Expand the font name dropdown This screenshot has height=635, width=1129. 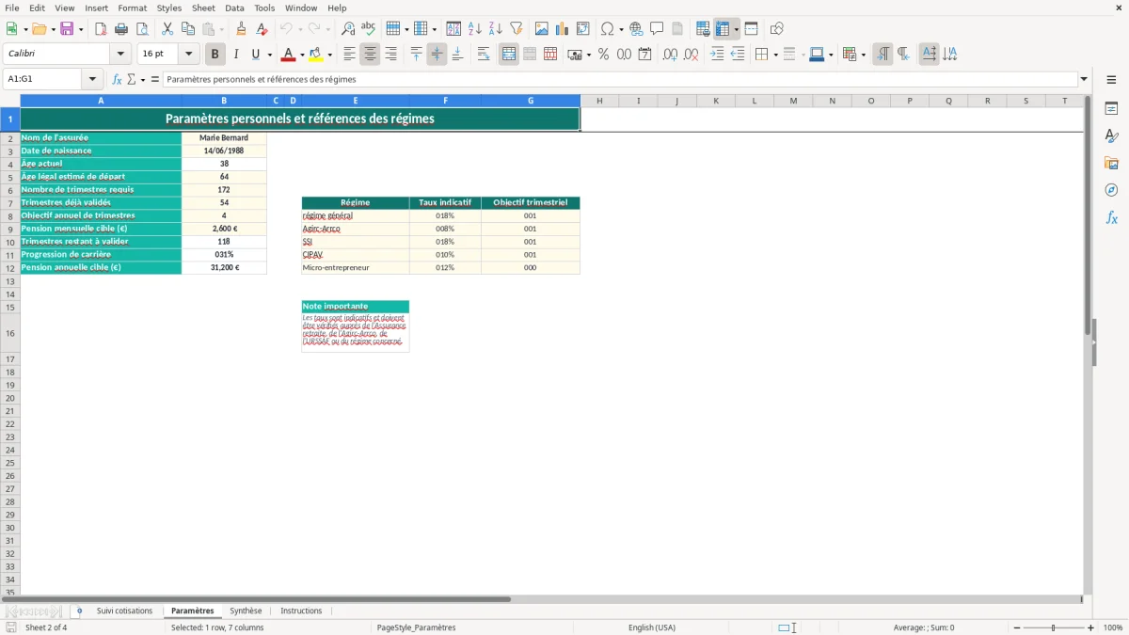(x=120, y=55)
